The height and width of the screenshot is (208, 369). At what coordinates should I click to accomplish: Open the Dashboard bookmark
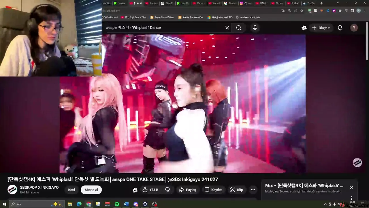[110, 17]
